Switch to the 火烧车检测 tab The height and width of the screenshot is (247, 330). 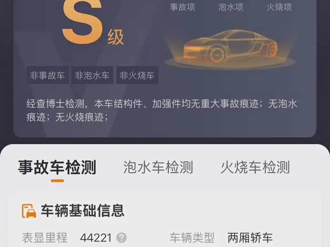click(x=255, y=167)
